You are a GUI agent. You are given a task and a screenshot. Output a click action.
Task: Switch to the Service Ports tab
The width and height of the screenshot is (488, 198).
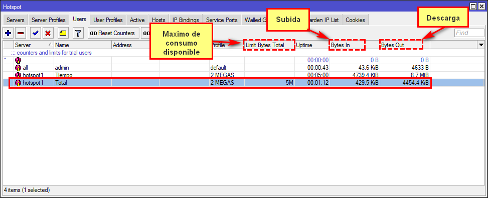(222, 20)
